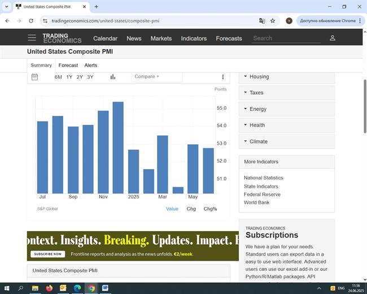367x294 pixels.
Task: Open Outlook from the taskbar
Action: click(63, 288)
